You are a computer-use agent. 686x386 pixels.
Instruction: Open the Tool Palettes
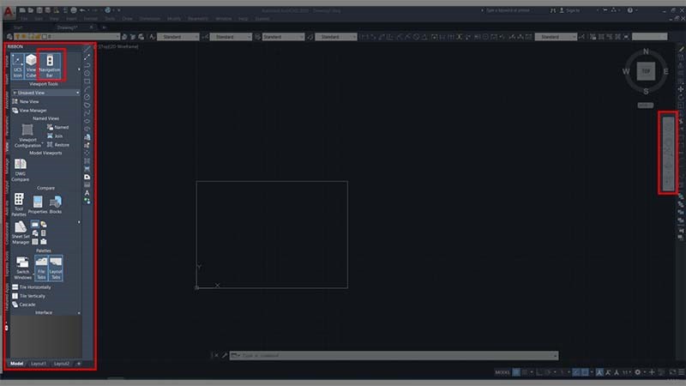(x=19, y=204)
